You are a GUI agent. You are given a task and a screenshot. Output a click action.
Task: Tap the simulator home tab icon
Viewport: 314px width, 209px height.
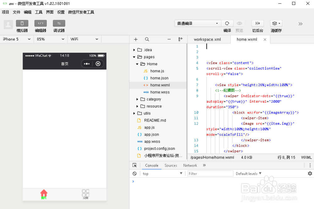(x=44, y=194)
